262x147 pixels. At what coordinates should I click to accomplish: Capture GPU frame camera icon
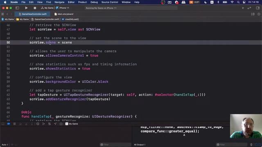(x=61, y=124)
